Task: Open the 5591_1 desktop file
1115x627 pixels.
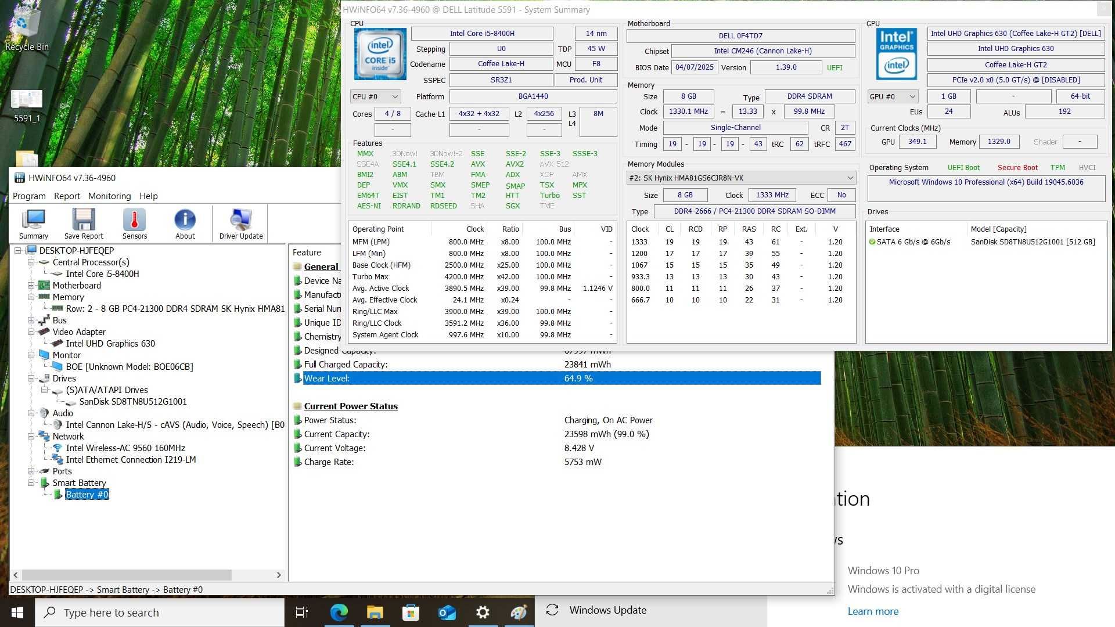Action: (27, 106)
